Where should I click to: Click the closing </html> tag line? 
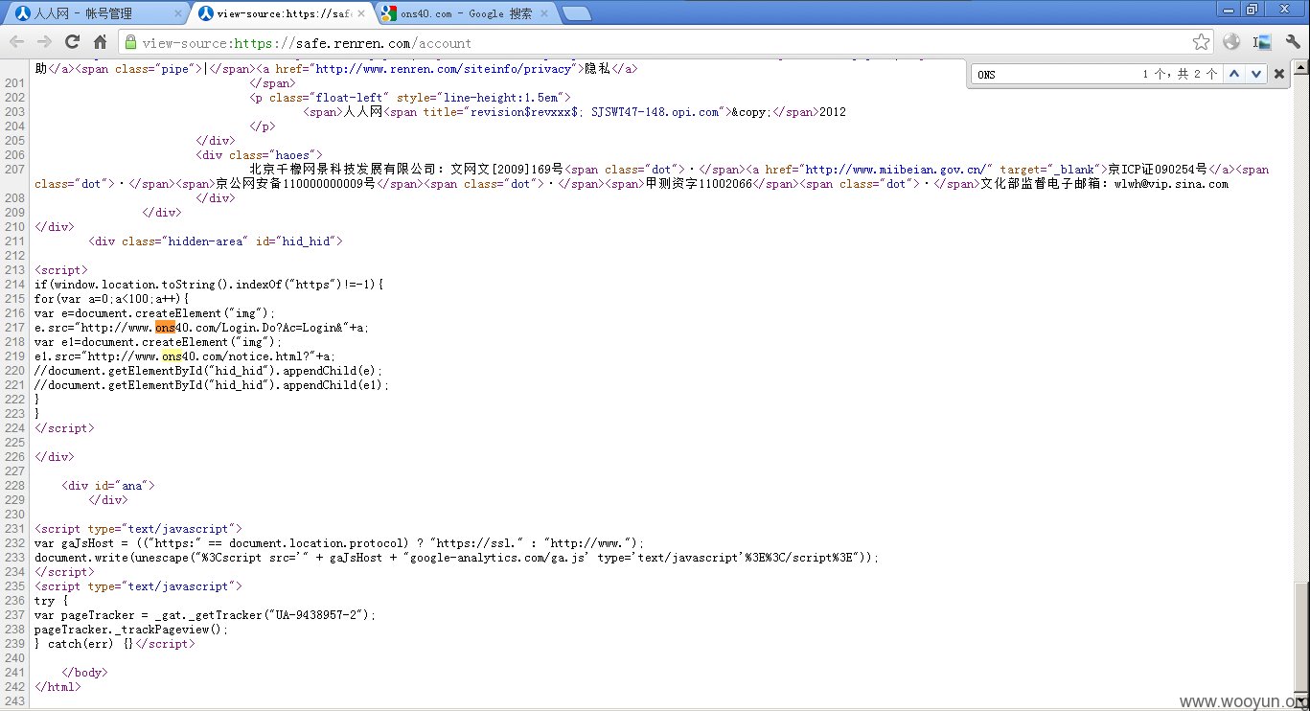pyautogui.click(x=57, y=687)
